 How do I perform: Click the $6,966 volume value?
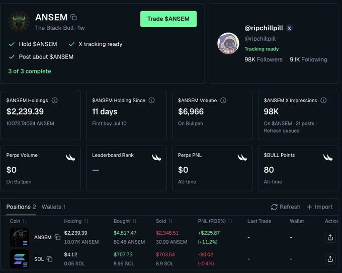[x=191, y=112]
